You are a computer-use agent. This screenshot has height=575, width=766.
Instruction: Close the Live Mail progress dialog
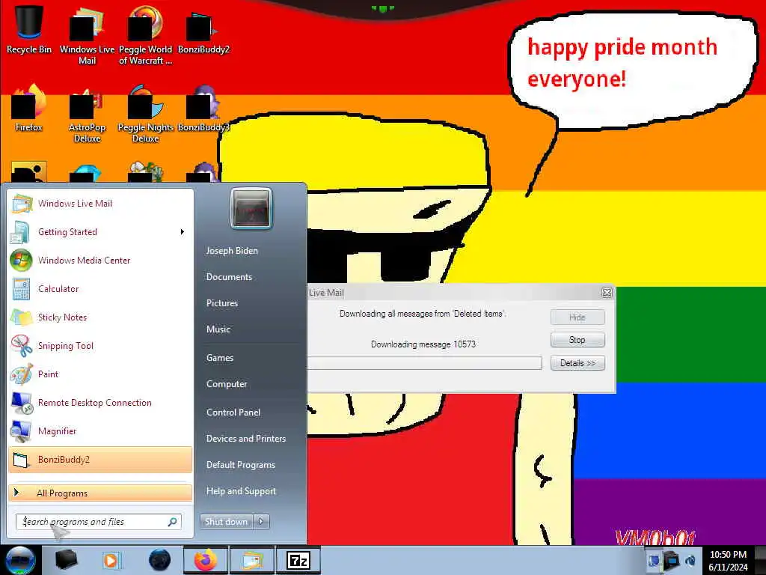click(607, 293)
